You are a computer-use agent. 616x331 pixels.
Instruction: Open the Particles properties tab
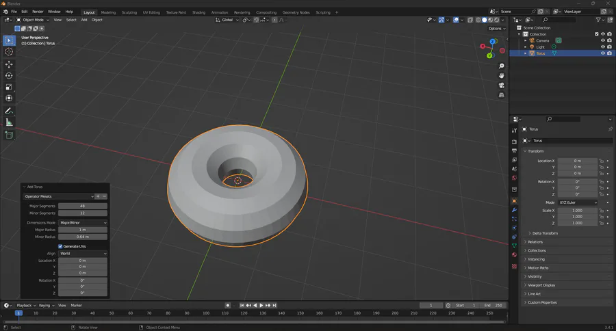pos(514,219)
